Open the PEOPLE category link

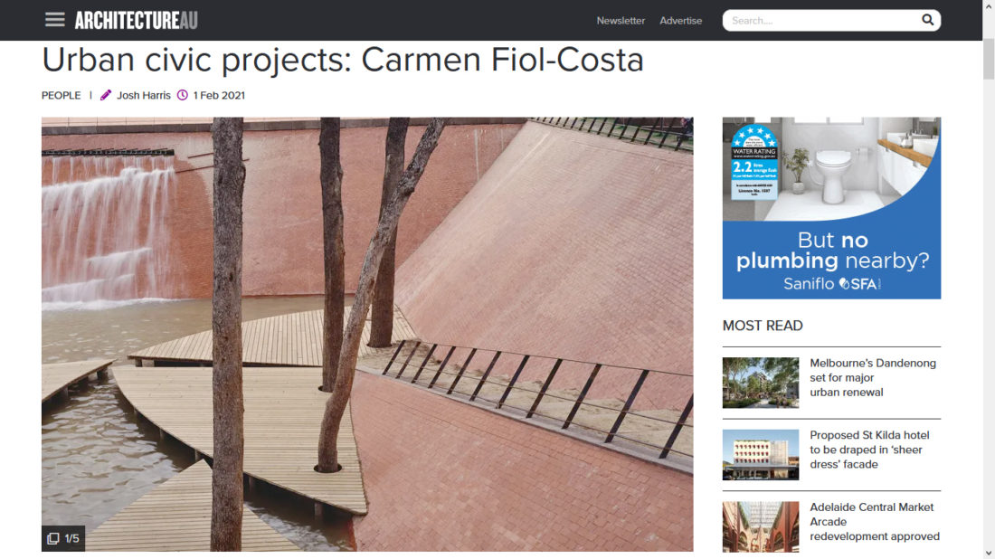[61, 95]
